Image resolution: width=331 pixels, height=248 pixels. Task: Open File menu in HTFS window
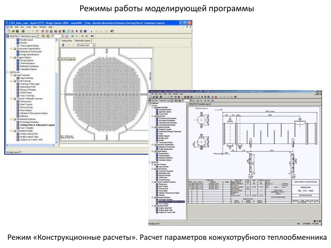tap(11, 27)
